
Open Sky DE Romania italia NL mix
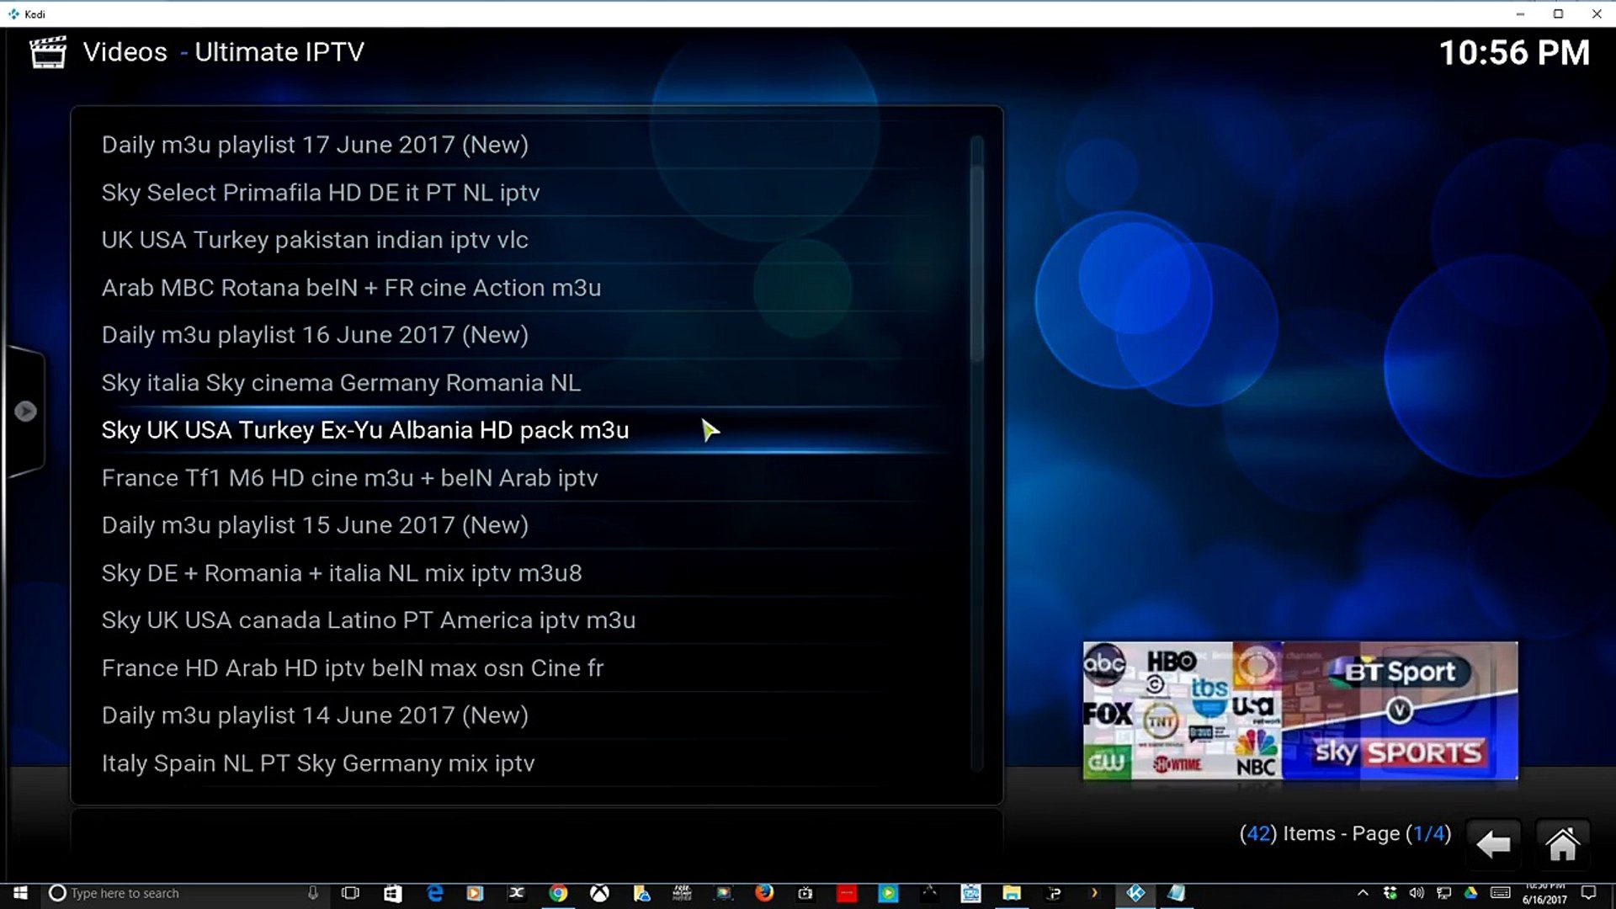coord(341,573)
